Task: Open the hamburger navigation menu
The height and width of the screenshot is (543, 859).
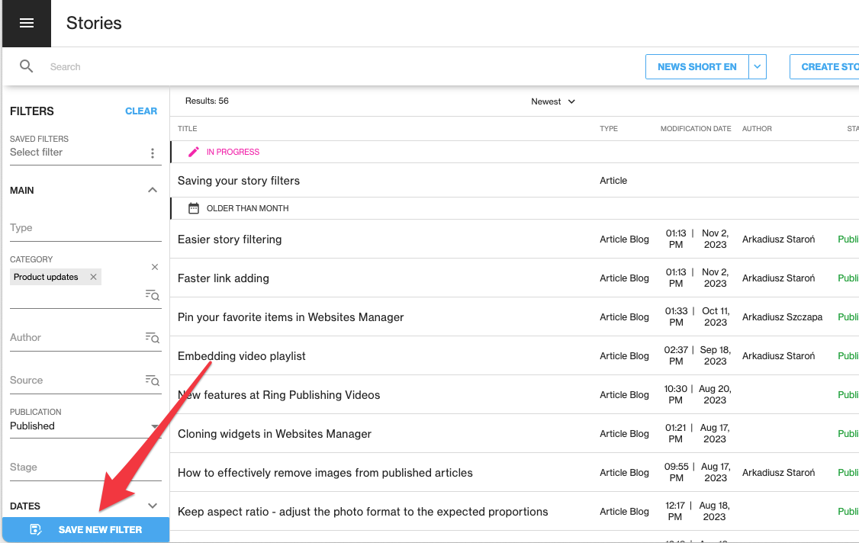Action: coord(27,23)
